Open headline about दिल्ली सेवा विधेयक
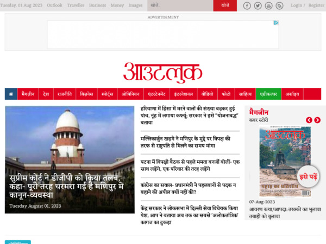 (189, 215)
